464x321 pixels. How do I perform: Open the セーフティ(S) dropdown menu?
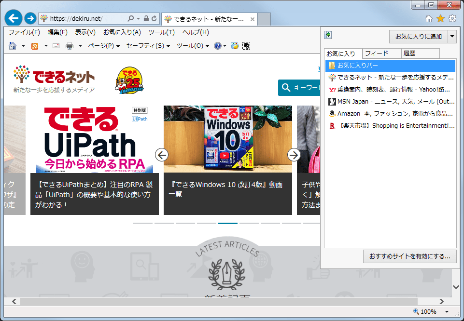[148, 46]
